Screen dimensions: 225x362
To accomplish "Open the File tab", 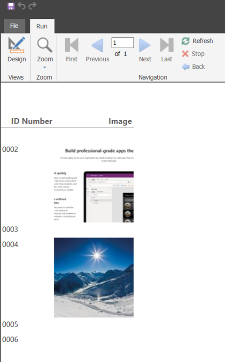I will tap(14, 26).
